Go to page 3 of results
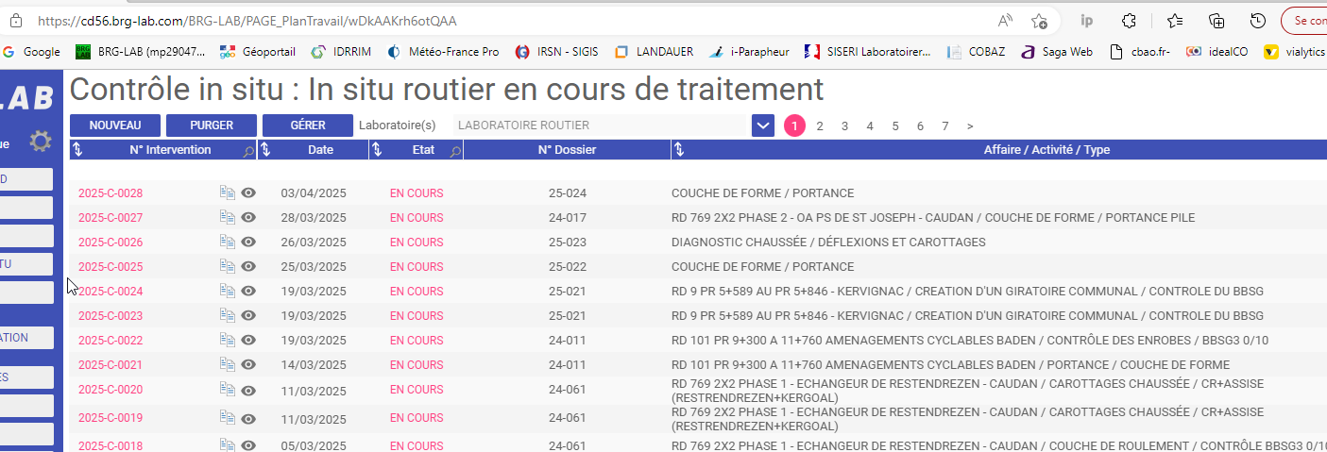 click(844, 126)
